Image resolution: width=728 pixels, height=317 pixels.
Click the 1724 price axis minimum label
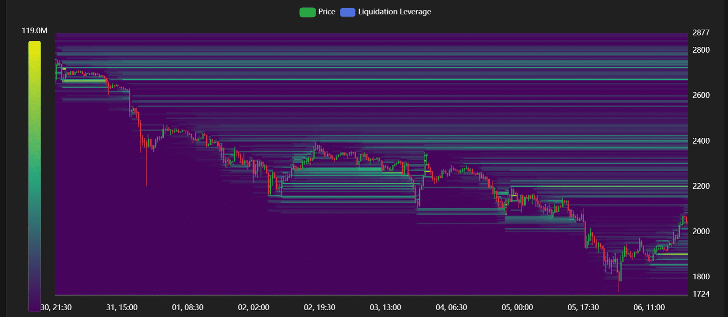701,294
